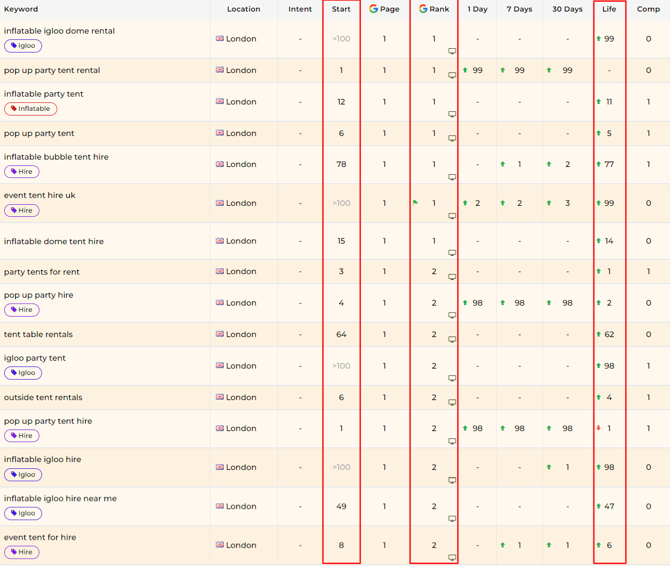The width and height of the screenshot is (670, 566).
Task: Sort table by Keyword header
Action: tap(21, 9)
